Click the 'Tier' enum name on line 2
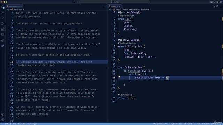Viewport: 223px width, 125px height. (x=128, y=19)
